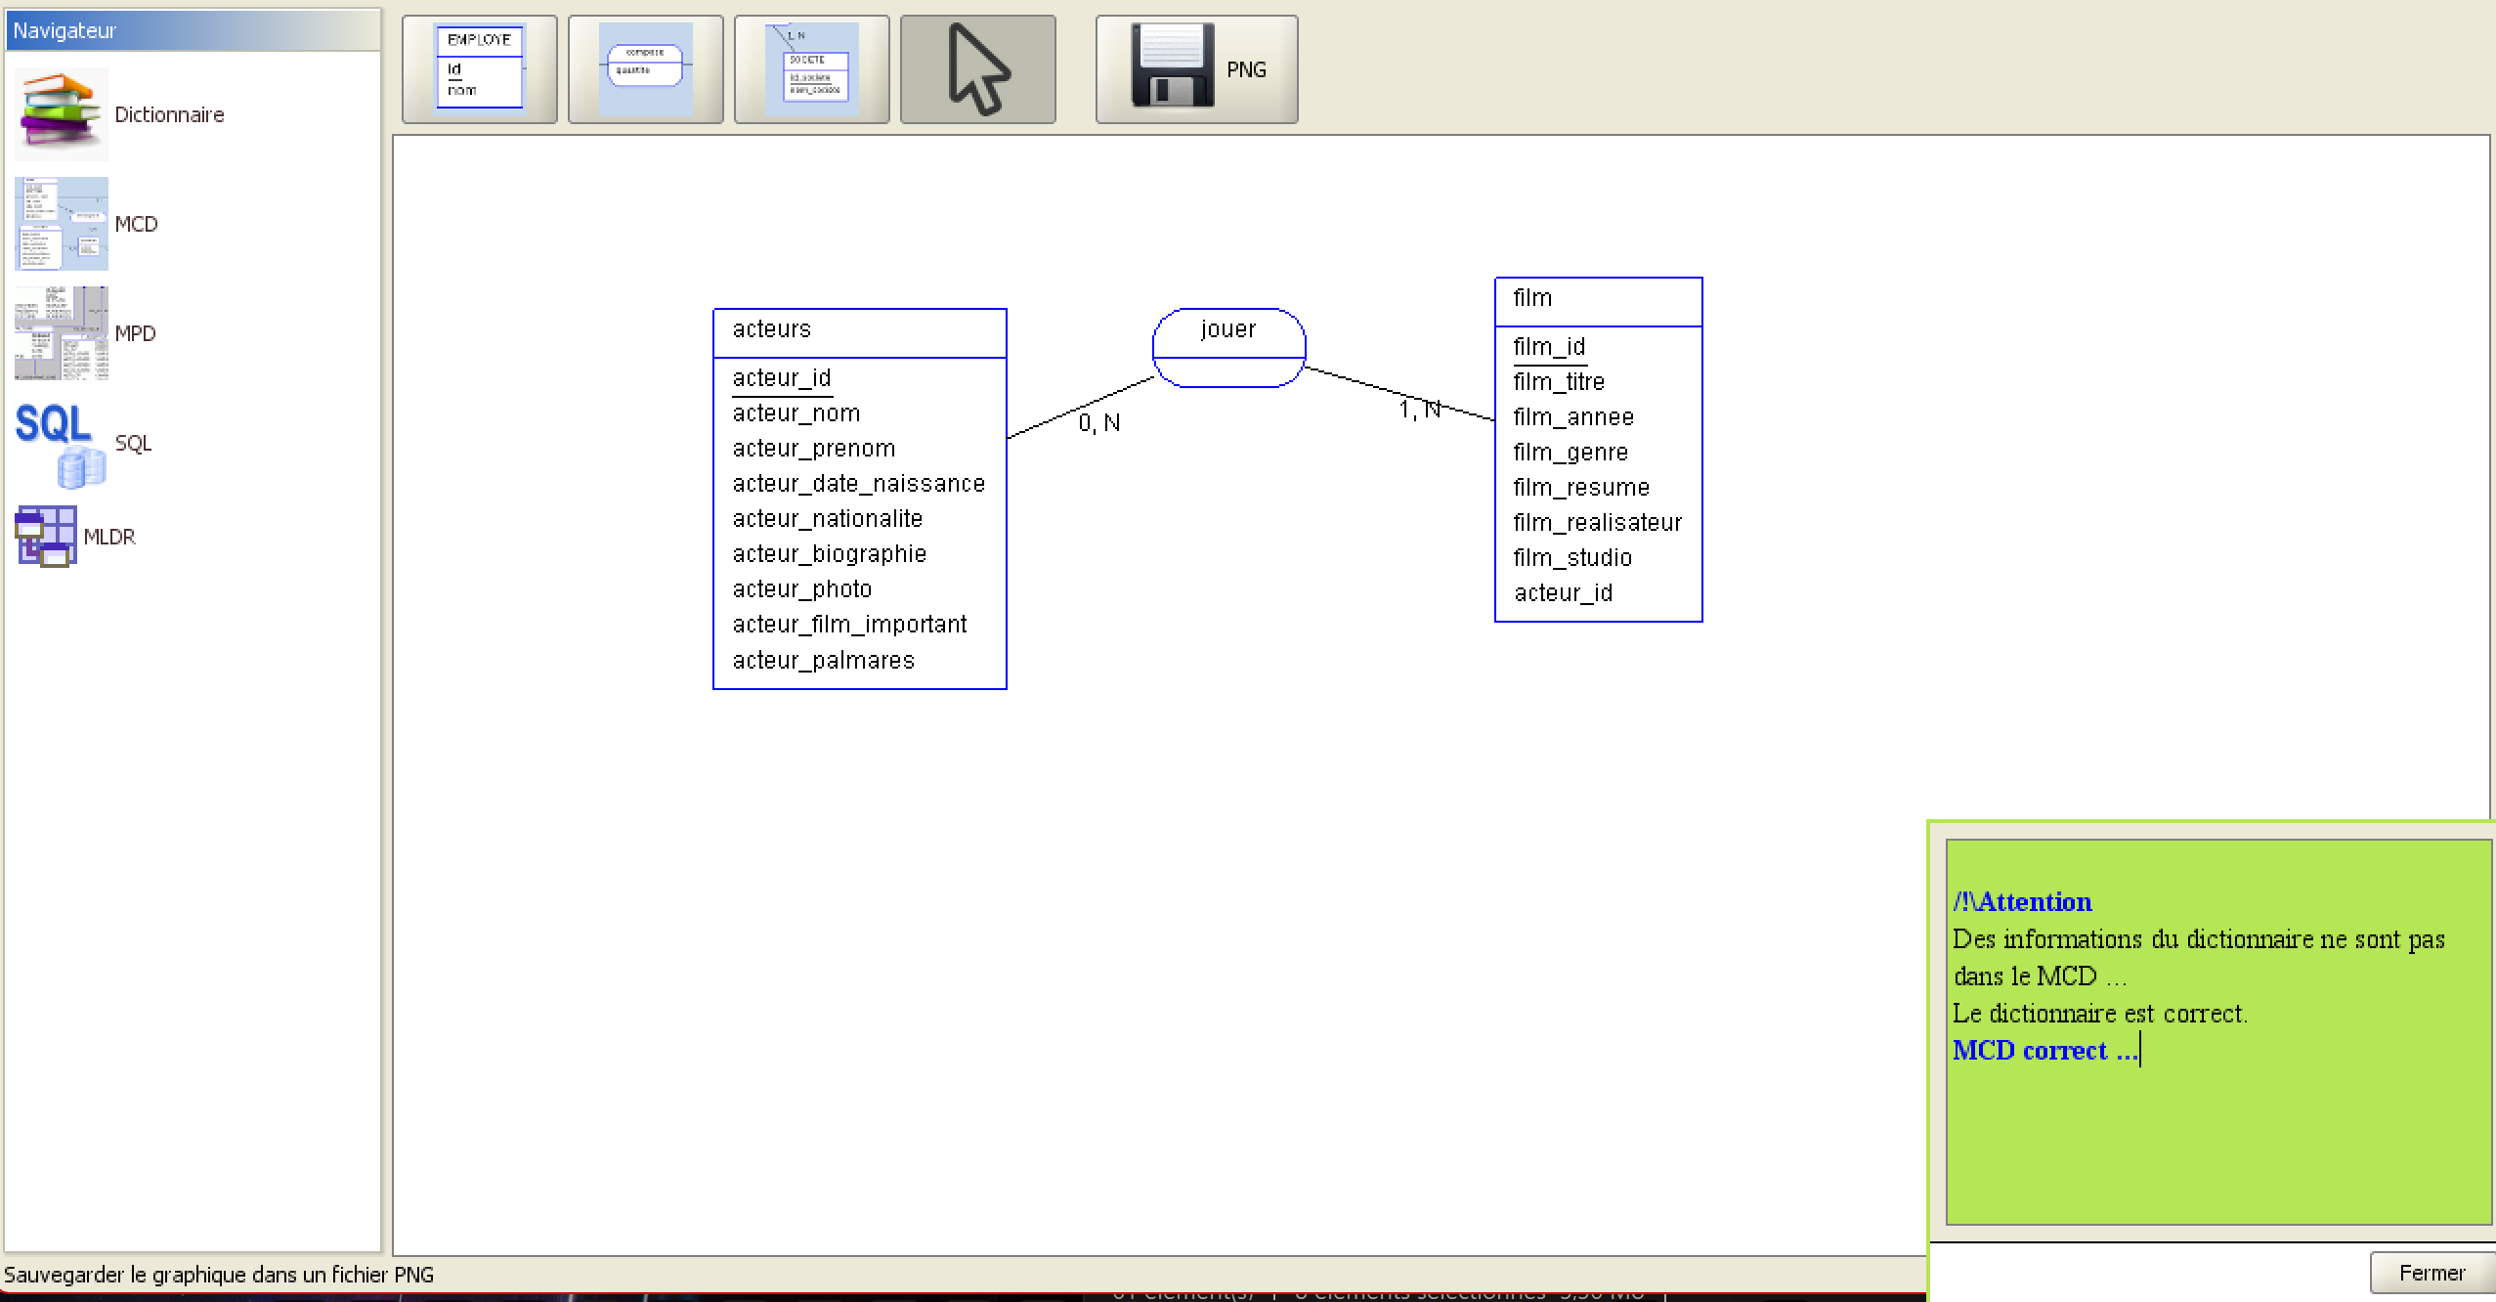2496x1302 pixels.
Task: Select the new association tool icon
Action: [x=646, y=69]
